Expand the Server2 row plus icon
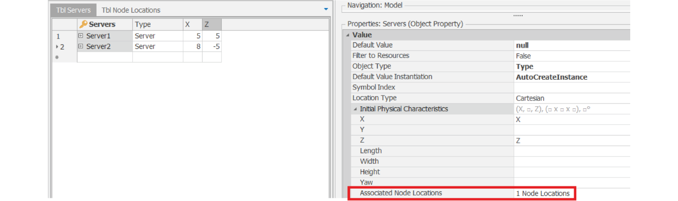 coord(81,46)
